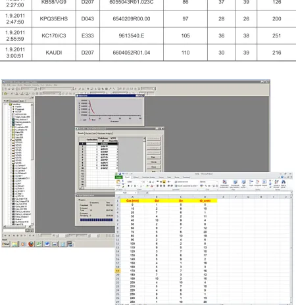Align cell text left in Excel
Viewport: 296px width, 305px height.
(x=157, y=186)
